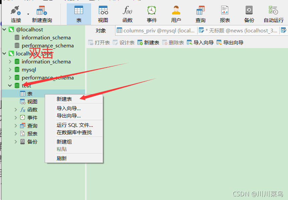Expand the mysql database node
288x200 pixels.
[10, 69]
